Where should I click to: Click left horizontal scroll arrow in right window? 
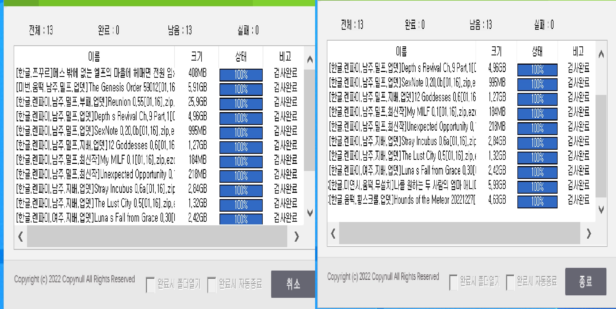tap(333, 234)
